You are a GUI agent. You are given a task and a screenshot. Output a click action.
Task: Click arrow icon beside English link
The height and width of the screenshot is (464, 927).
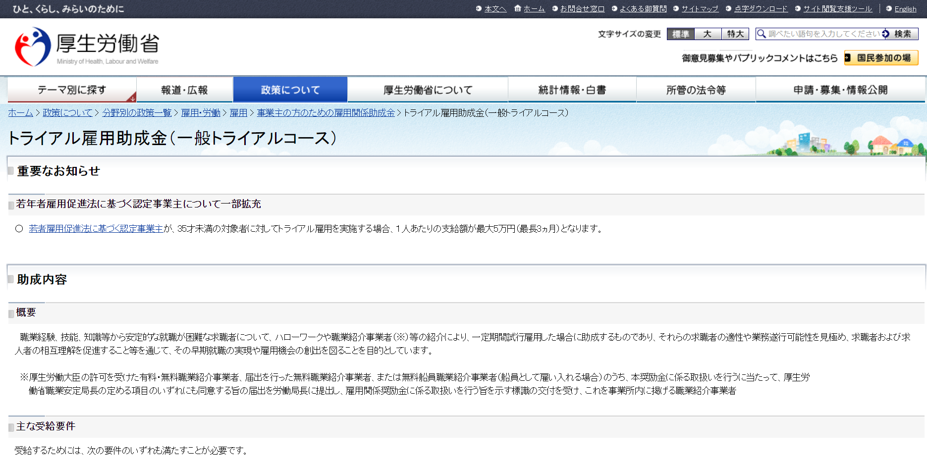[x=889, y=8]
